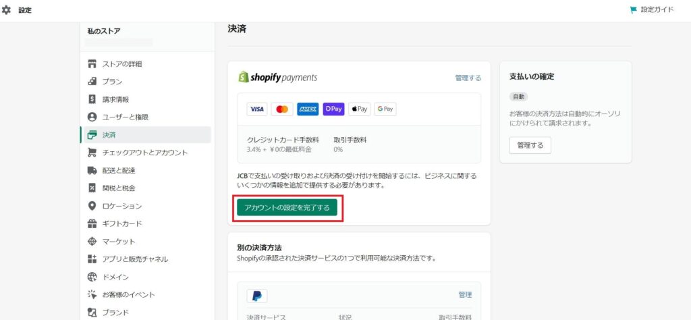This screenshot has height=320, width=691.
Task: Click 管理する button under 支払いの確定
Action: (530, 145)
